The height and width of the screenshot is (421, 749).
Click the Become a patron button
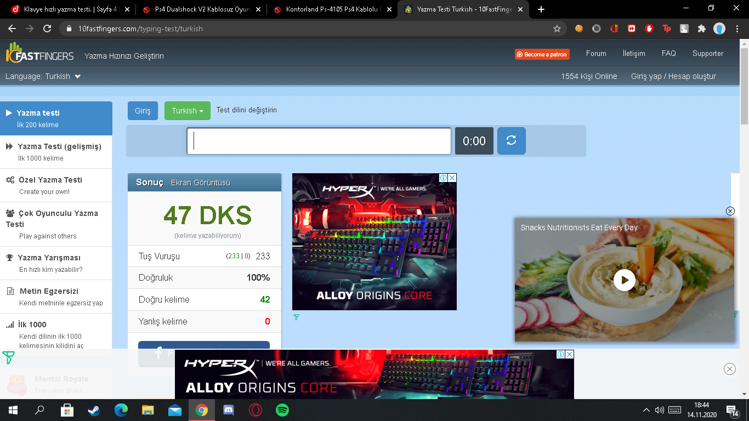coord(542,54)
